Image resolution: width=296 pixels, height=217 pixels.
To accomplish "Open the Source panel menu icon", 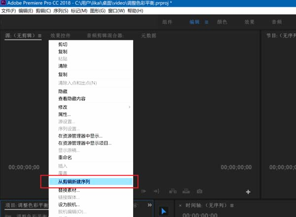I will coord(39,36).
